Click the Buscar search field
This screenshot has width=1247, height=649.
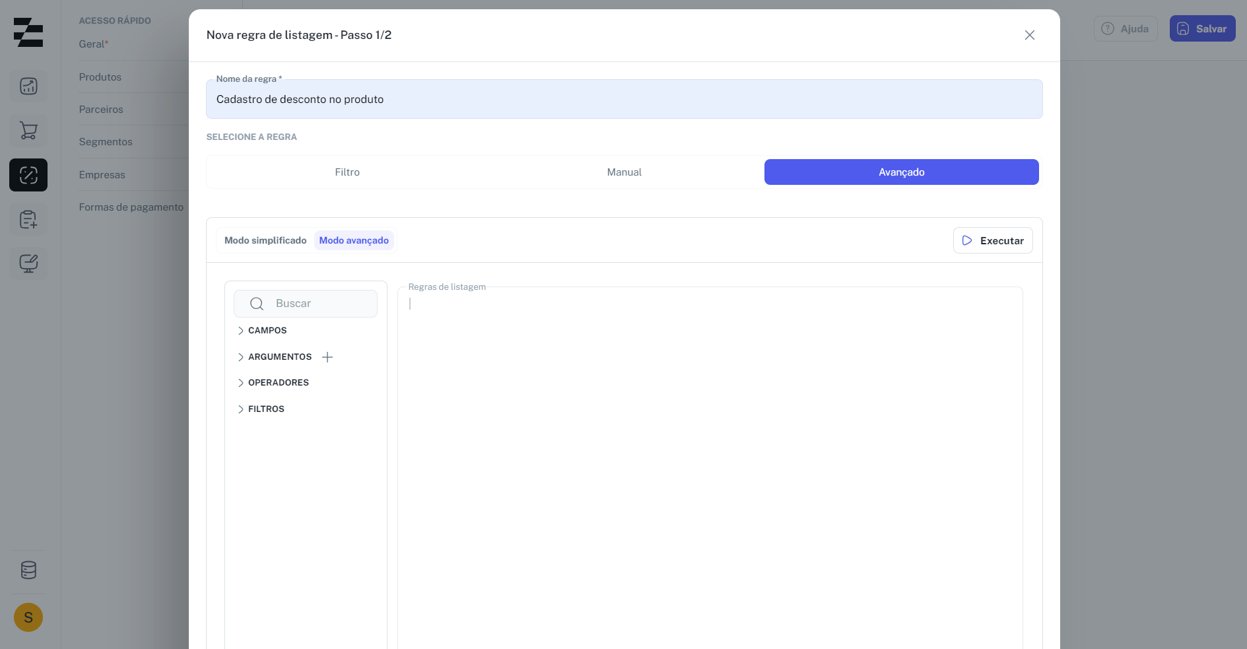pyautogui.click(x=306, y=304)
